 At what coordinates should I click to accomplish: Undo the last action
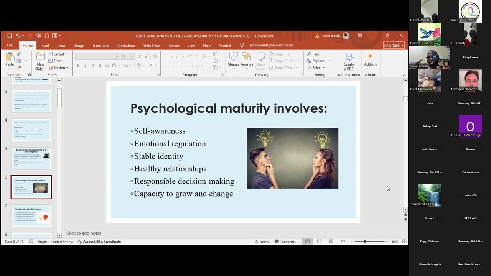click(18, 36)
